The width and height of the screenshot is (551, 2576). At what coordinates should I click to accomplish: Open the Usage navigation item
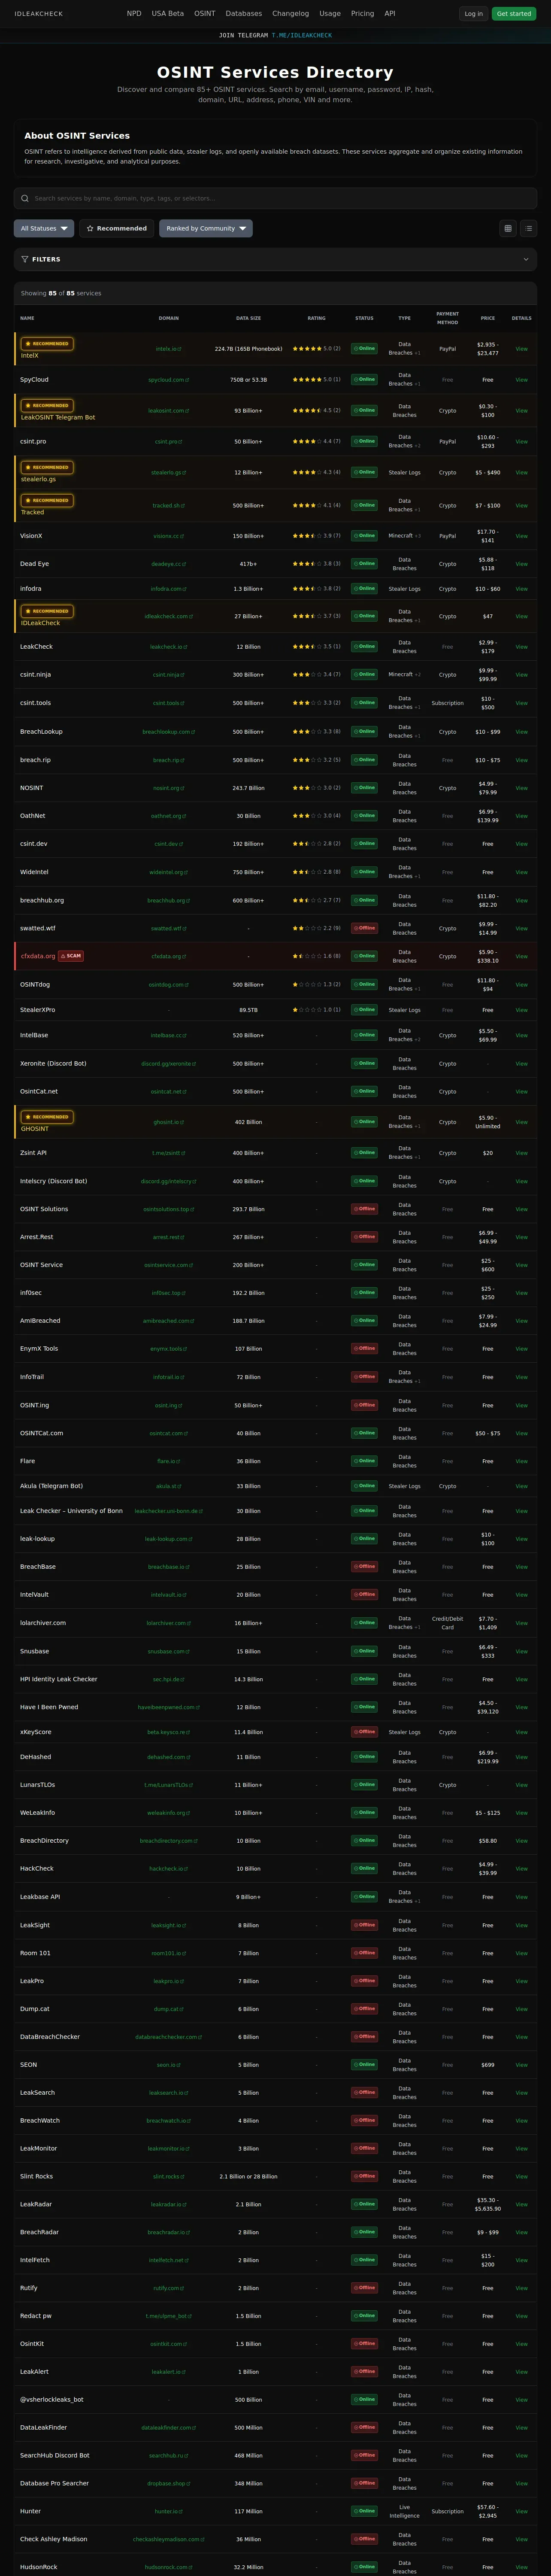tap(330, 14)
